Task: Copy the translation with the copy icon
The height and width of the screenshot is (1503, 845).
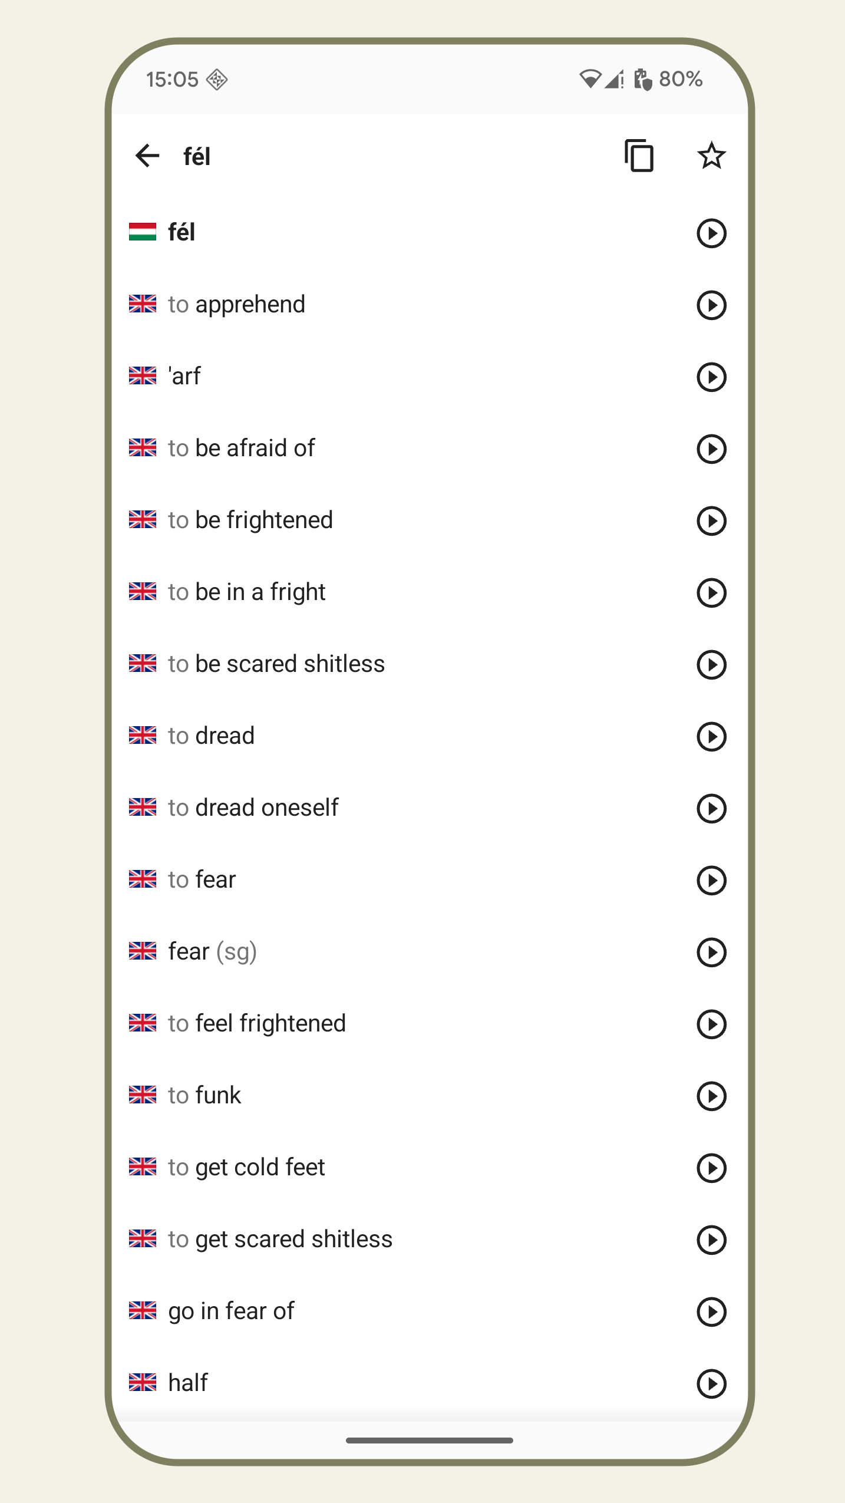Action: tap(639, 156)
